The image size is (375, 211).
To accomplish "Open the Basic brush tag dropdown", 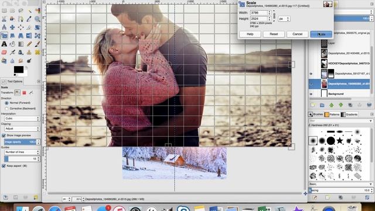I will (x=340, y=184).
